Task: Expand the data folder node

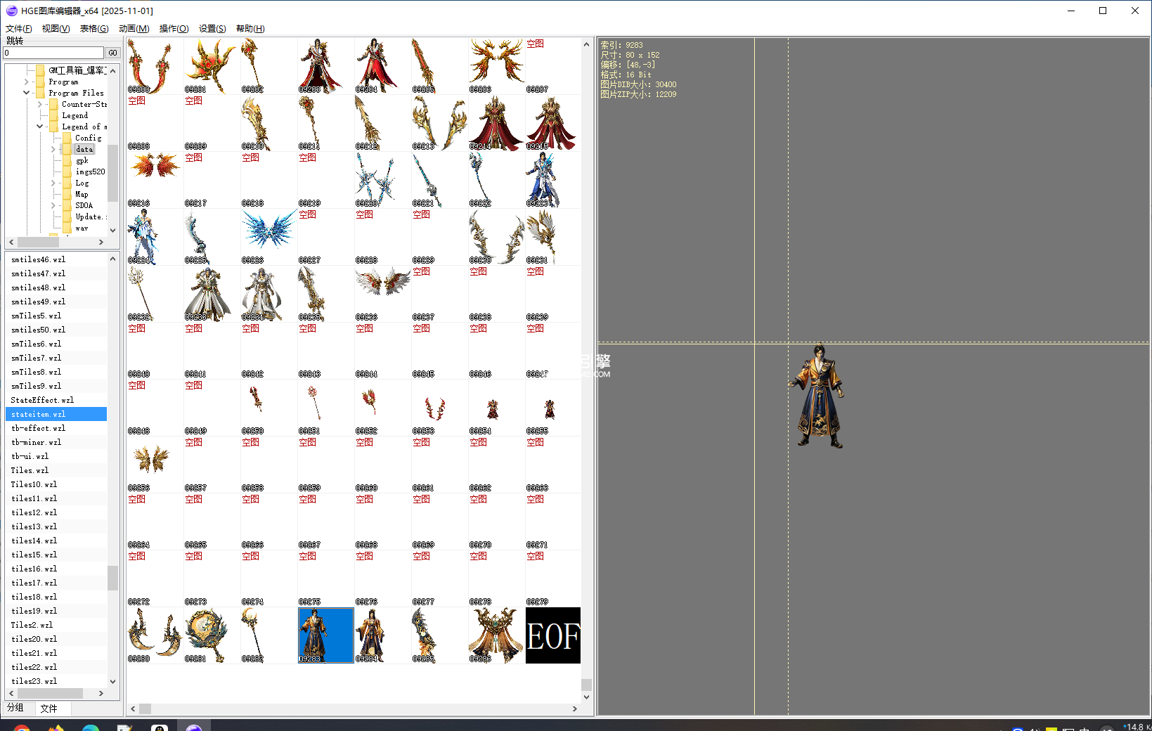Action: click(x=53, y=149)
